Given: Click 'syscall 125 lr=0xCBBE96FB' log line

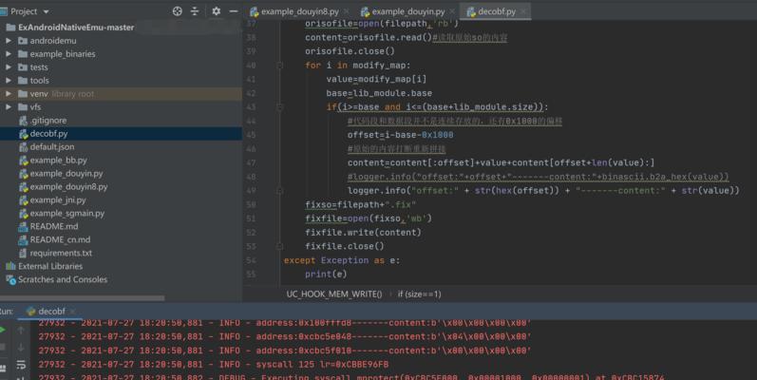Looking at the screenshot, I should tap(322, 365).
